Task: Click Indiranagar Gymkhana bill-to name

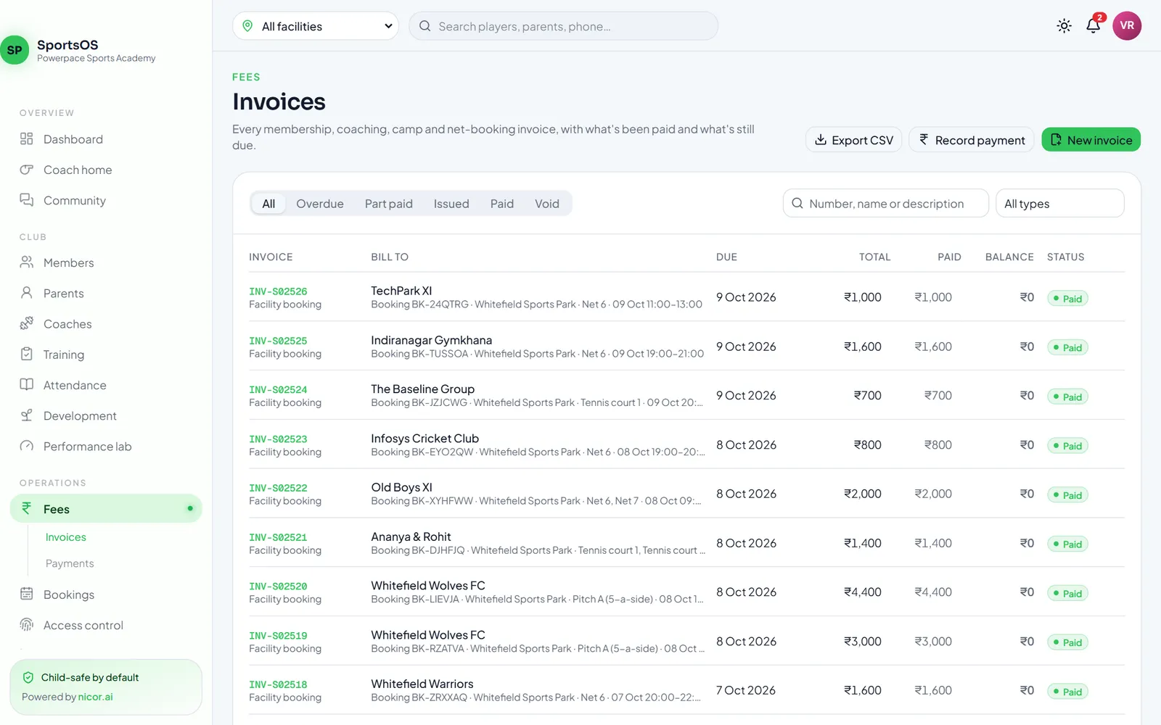Action: tap(431, 340)
